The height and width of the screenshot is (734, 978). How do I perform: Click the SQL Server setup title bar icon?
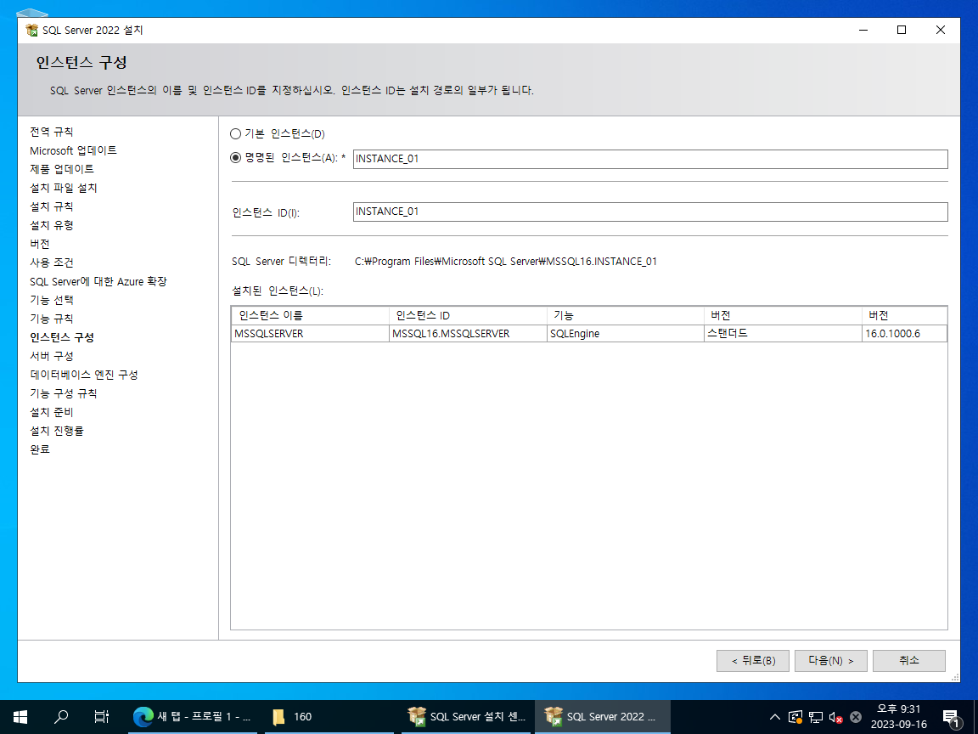click(x=31, y=30)
